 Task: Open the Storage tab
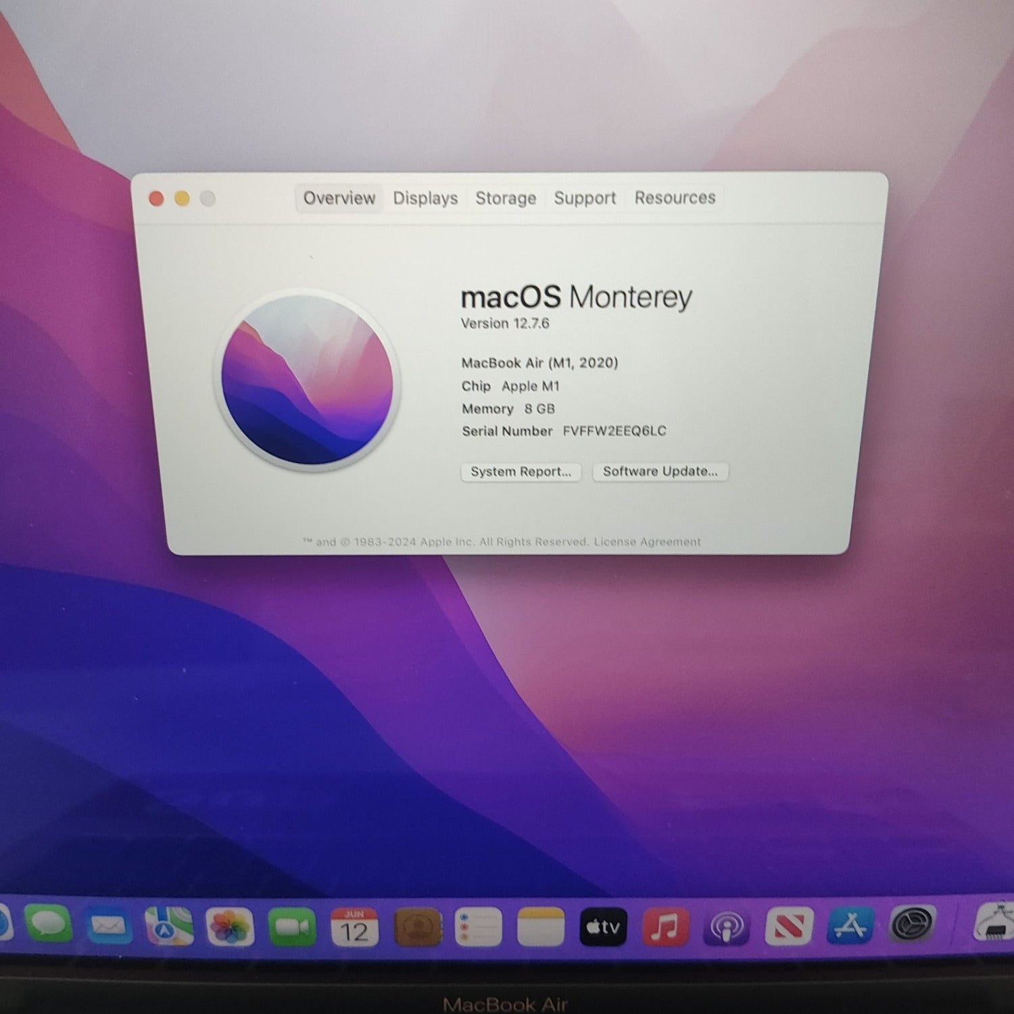[x=506, y=198]
